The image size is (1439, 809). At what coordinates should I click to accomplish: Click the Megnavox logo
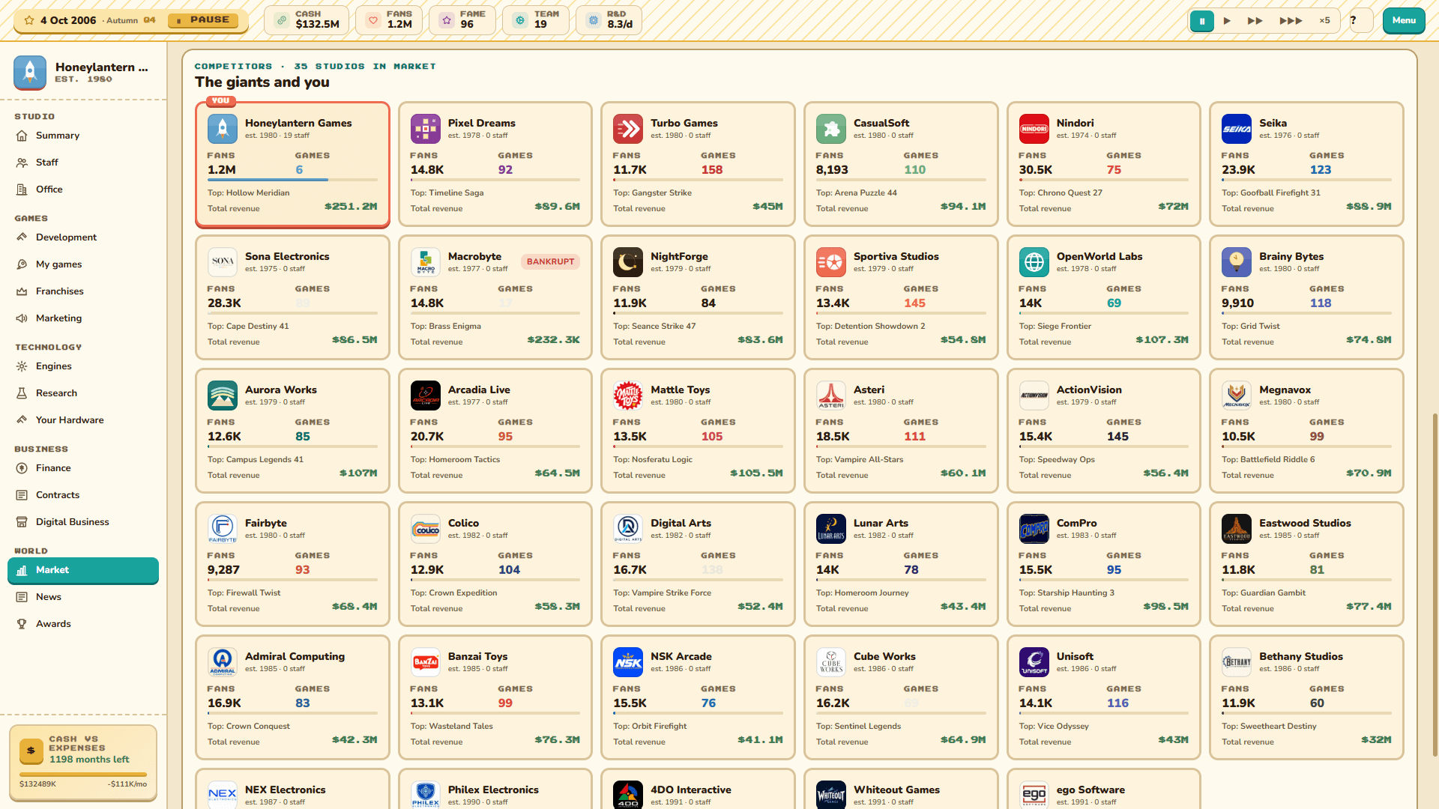click(x=1237, y=396)
